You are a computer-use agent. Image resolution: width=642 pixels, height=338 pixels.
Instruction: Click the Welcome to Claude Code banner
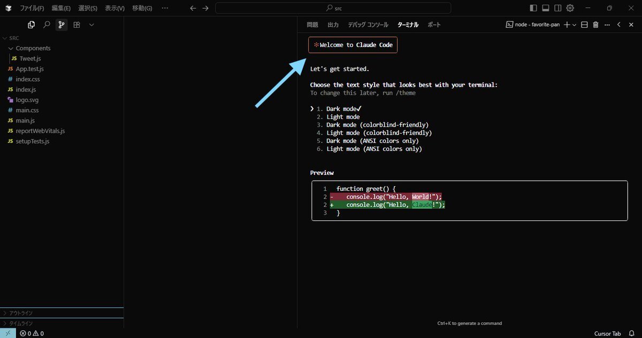pos(353,45)
